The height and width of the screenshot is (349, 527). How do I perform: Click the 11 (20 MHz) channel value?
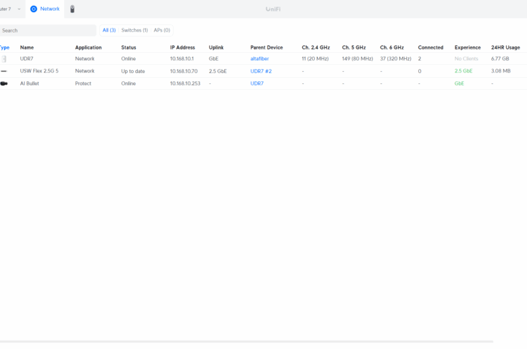315,59
